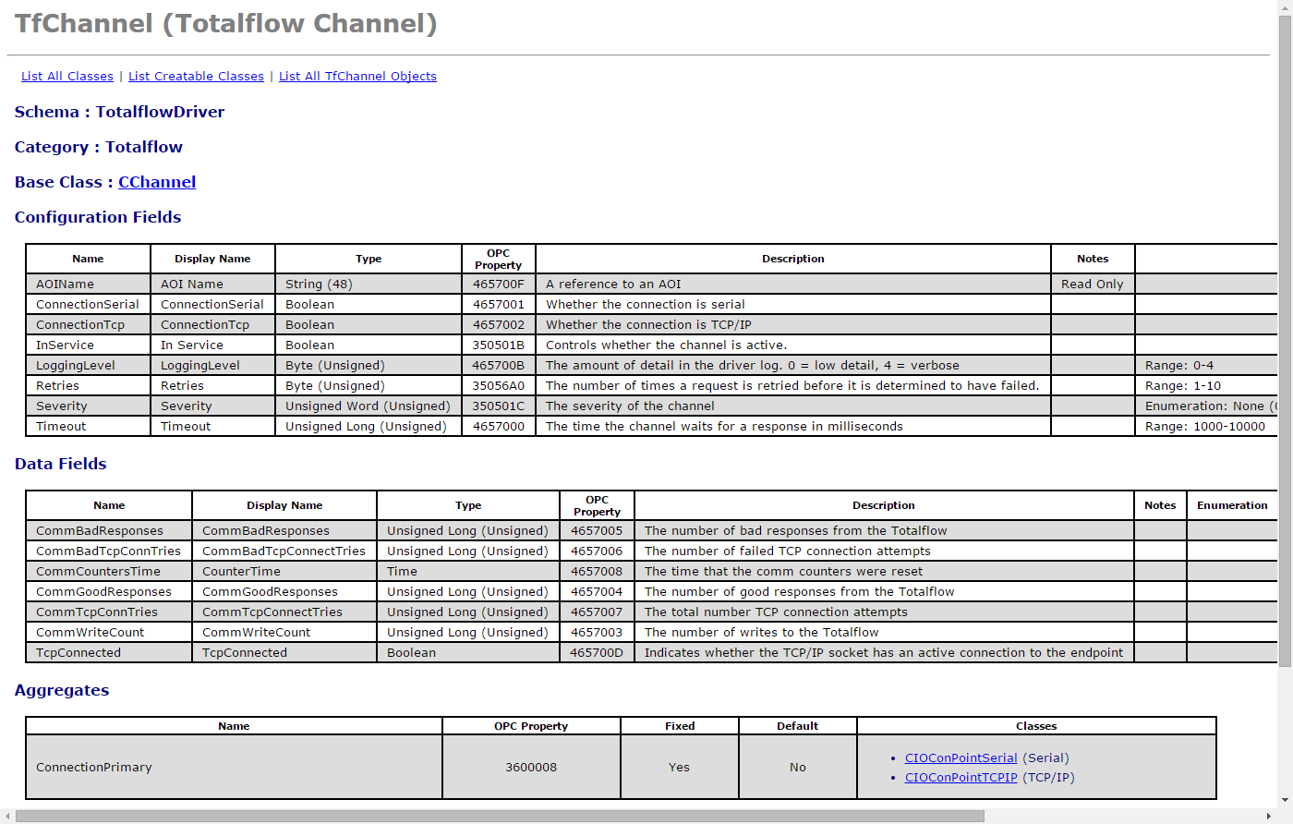Screen dimensions: 1293x824
Task: Click the Timeout row description cell
Action: 724,427
